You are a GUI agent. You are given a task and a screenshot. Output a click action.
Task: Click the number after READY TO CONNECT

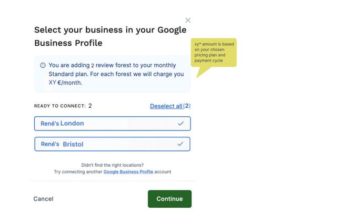click(x=90, y=106)
